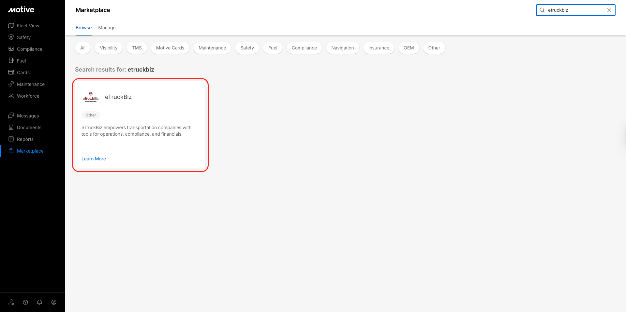Image resolution: width=626 pixels, height=312 pixels.
Task: Click the Maintenance wrench icon
Action: [11, 84]
